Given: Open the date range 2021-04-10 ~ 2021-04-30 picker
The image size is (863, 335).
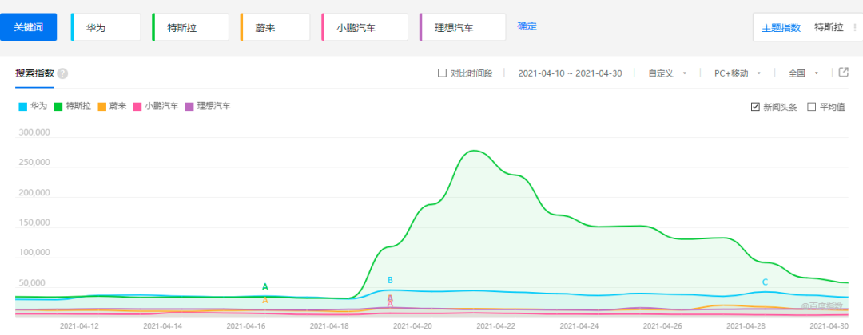Looking at the screenshot, I should coord(570,73).
